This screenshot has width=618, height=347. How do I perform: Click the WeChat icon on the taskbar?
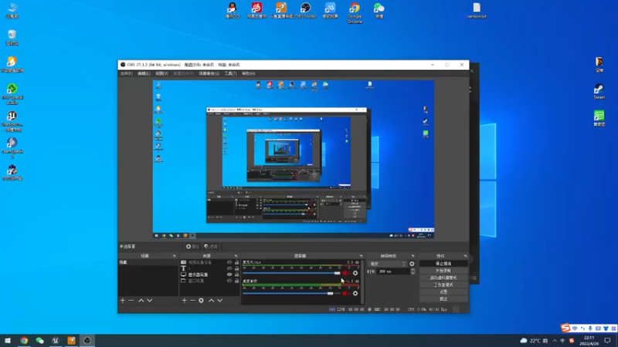(x=40, y=340)
